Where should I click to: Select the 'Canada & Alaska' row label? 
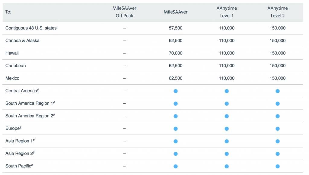22,40
